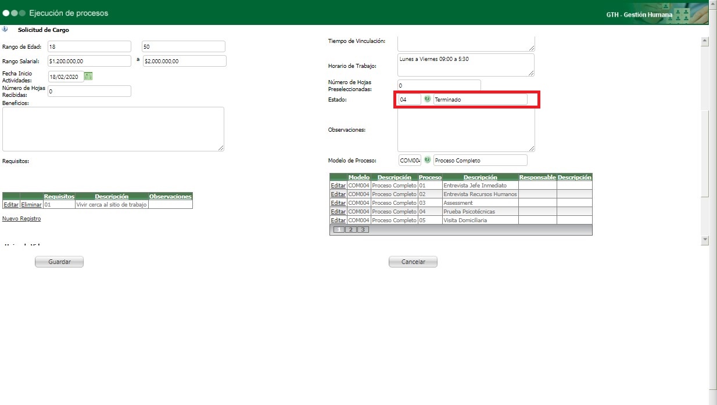The image size is (717, 405).
Task: Click the 'Entrevista Recursos Humanos' cell
Action: point(480,194)
